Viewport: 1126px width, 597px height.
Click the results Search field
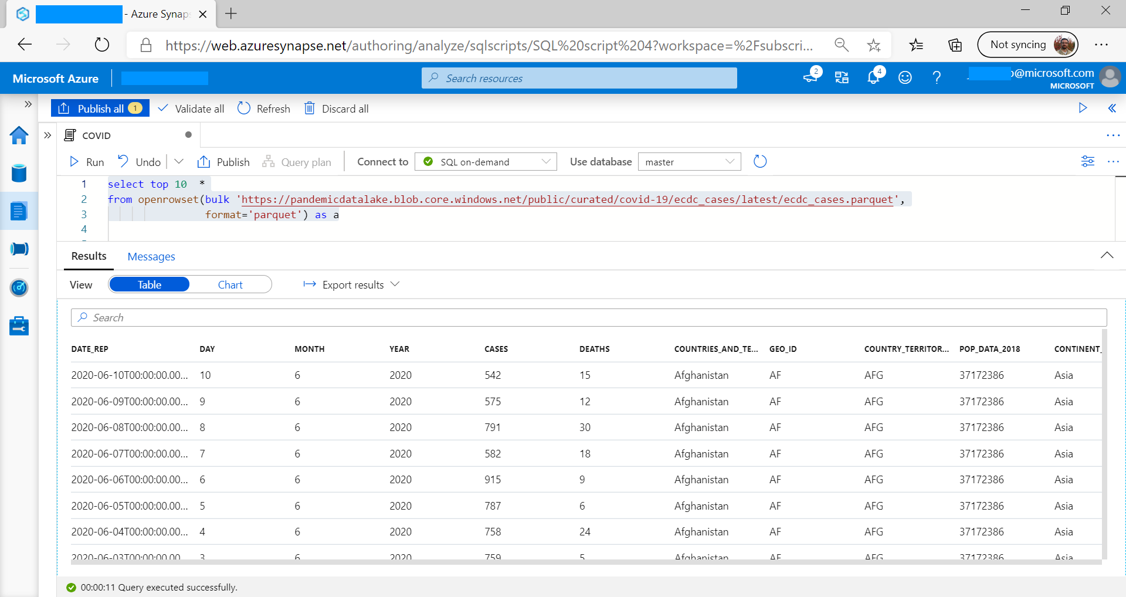point(589,317)
